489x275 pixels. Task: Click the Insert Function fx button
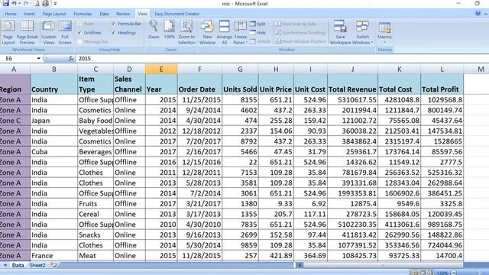(71, 58)
